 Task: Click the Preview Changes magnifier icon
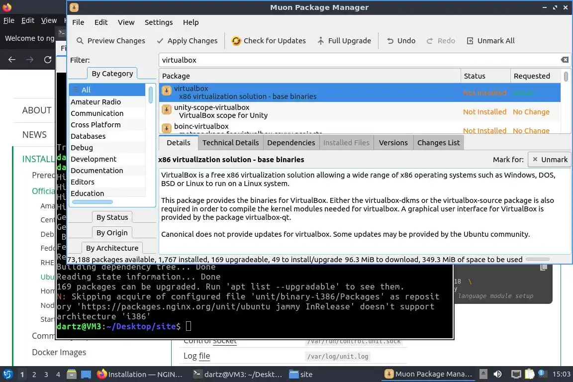80,41
